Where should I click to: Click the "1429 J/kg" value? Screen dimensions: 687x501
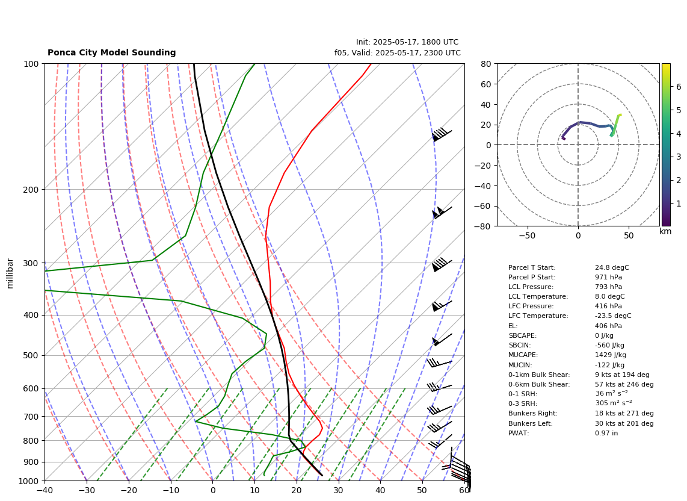pos(611,355)
